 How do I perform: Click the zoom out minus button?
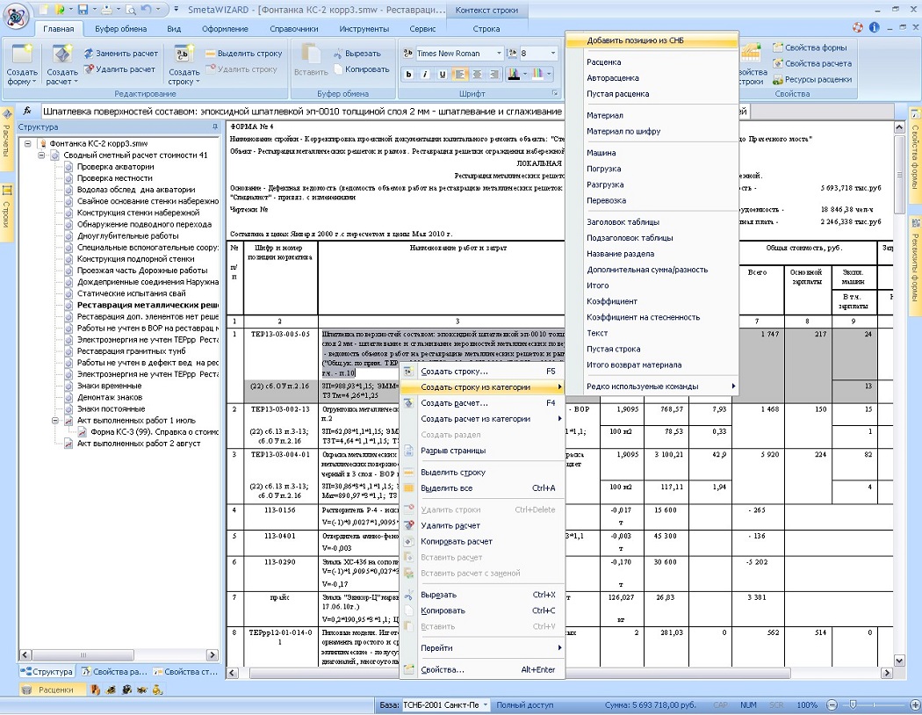832,705
